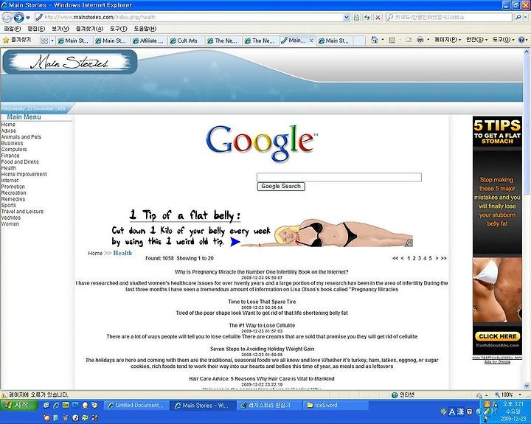The height and width of the screenshot is (424, 531).
Task: Click the Main Stories logo
Action: point(70,62)
